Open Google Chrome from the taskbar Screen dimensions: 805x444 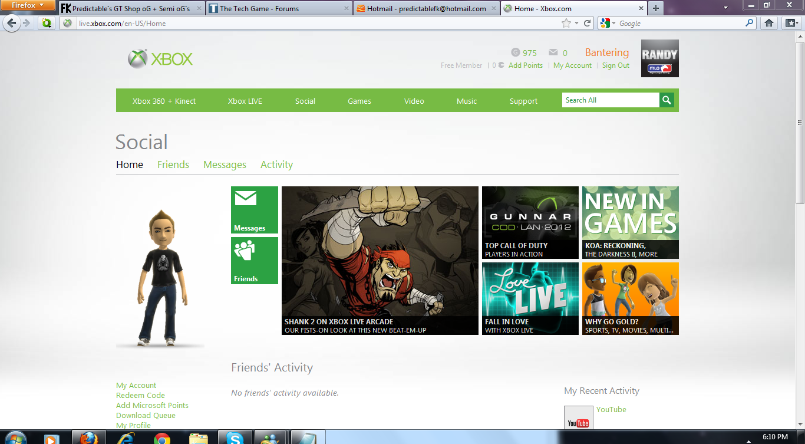click(x=161, y=438)
